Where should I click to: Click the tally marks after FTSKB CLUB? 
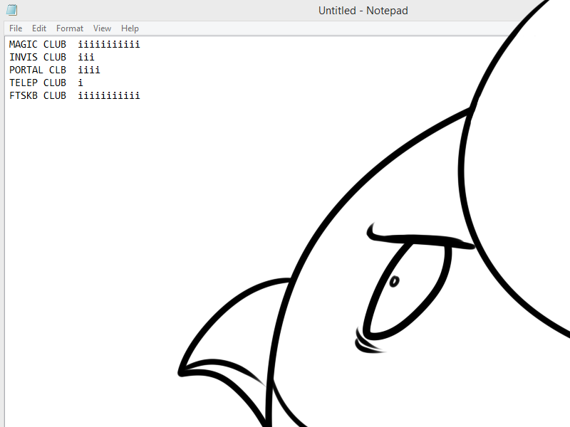click(x=109, y=96)
